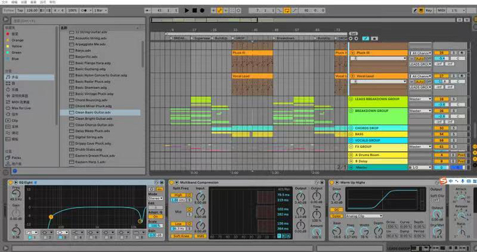Viewport: 477px width, 252px height.
Task: Jump to the Breakdown locator marker
Action: click(284, 39)
